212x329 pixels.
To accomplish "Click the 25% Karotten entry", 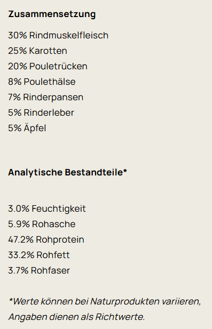I will point(37,51).
